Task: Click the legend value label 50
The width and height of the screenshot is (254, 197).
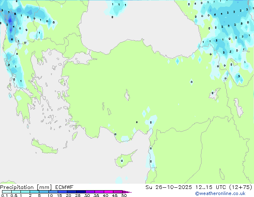Action: point(124,196)
